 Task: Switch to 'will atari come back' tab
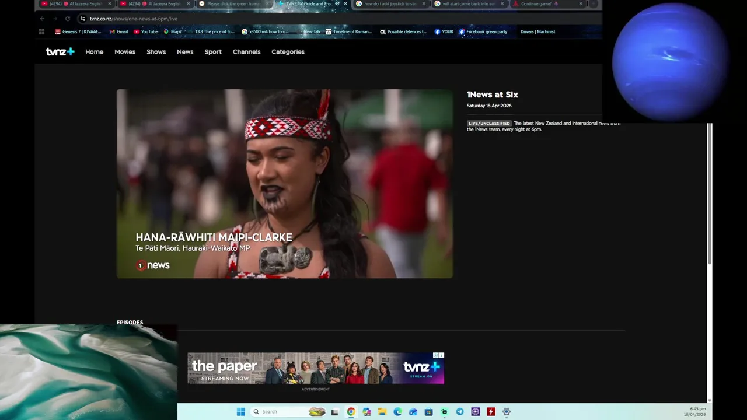(469, 4)
